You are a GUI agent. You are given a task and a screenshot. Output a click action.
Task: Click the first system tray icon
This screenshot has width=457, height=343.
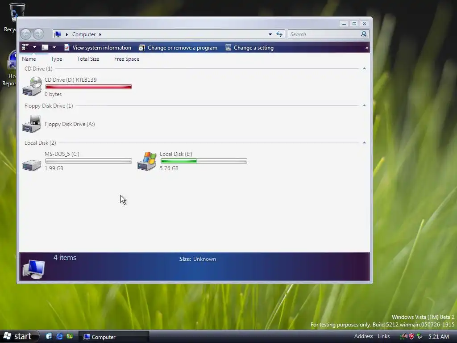tap(403, 337)
